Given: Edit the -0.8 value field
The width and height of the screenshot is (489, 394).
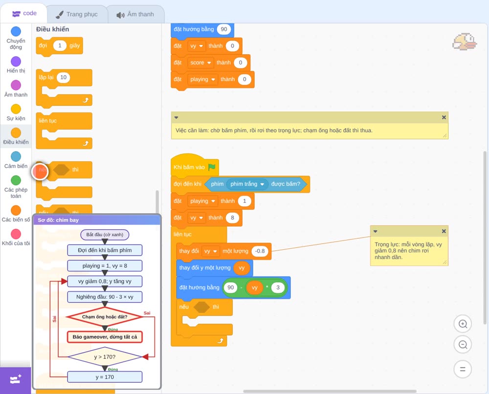Looking at the screenshot, I should (x=260, y=251).
